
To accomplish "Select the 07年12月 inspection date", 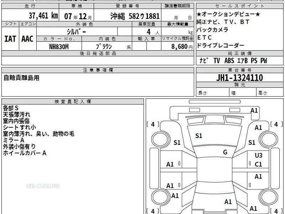I will coord(78,16).
